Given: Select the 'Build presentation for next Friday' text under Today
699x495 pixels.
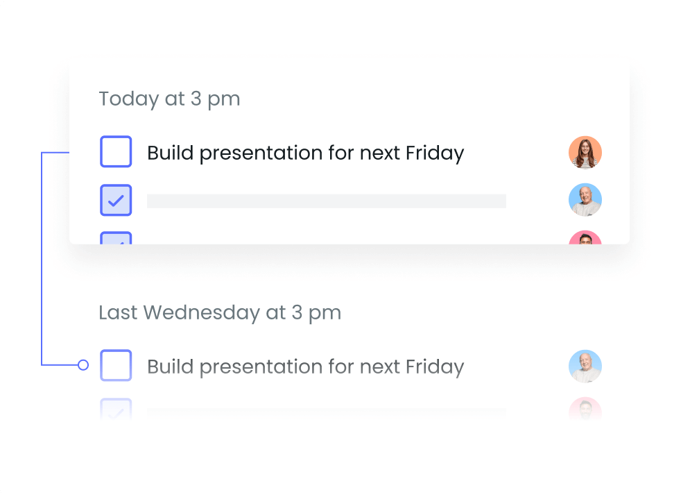Looking at the screenshot, I should coord(305,153).
